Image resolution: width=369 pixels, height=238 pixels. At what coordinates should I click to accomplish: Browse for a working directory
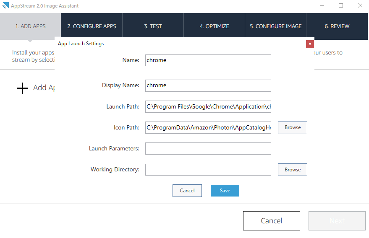tap(293, 170)
